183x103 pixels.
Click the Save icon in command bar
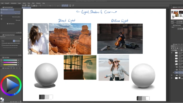[x=36, y=6]
